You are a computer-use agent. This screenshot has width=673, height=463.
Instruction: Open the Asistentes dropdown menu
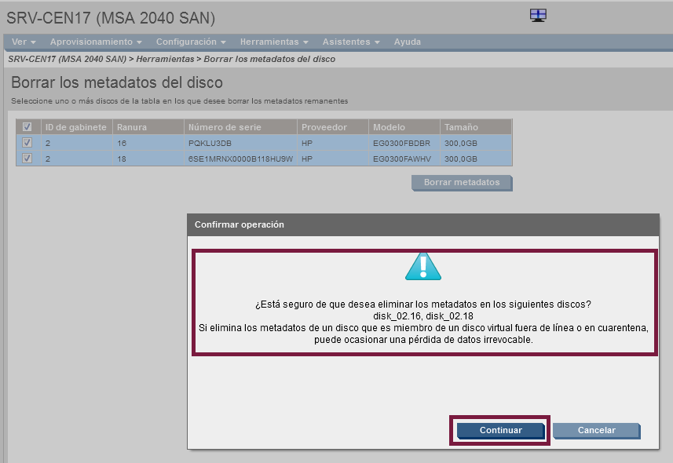click(x=351, y=42)
